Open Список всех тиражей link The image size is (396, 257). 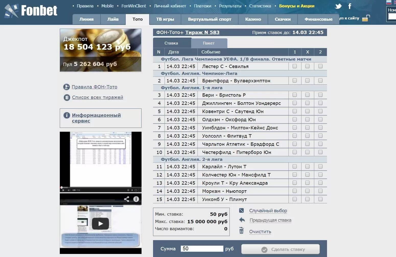pos(98,97)
